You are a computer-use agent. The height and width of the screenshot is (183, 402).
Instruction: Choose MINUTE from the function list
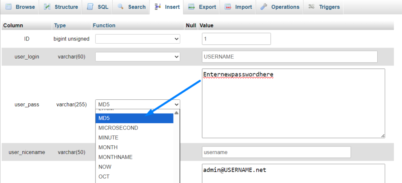click(134, 137)
